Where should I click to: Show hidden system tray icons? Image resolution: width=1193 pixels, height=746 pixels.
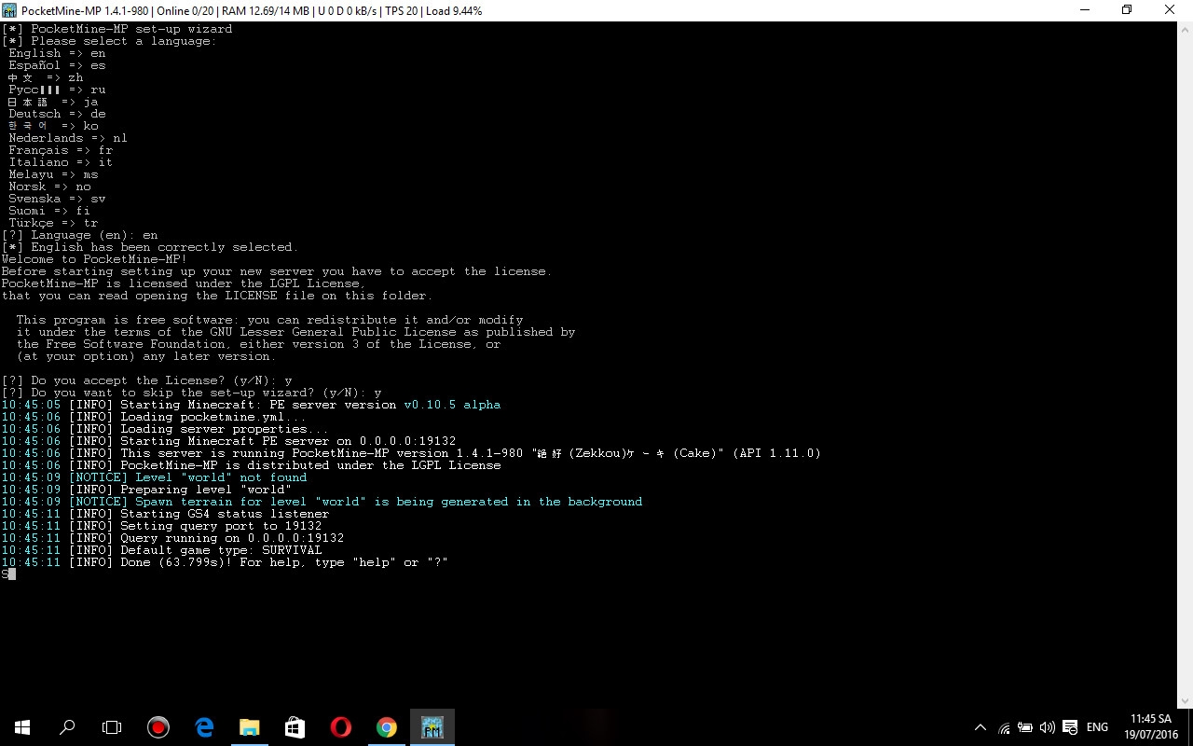coord(980,727)
